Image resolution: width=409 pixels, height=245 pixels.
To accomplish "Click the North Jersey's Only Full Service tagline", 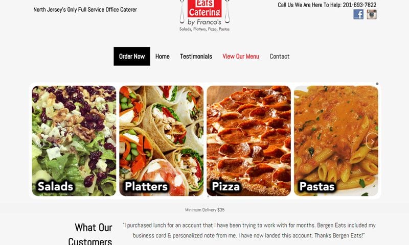I will 85,10.
